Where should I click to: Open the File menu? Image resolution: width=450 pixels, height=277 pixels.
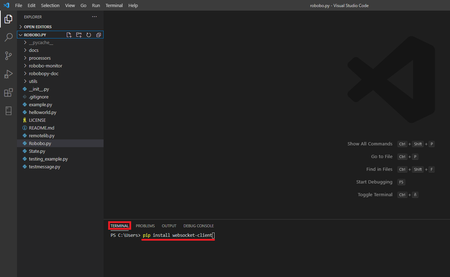point(19,5)
